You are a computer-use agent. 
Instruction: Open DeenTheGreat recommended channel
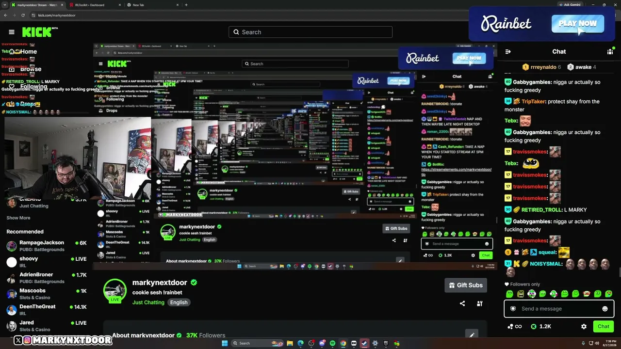pos(47,310)
